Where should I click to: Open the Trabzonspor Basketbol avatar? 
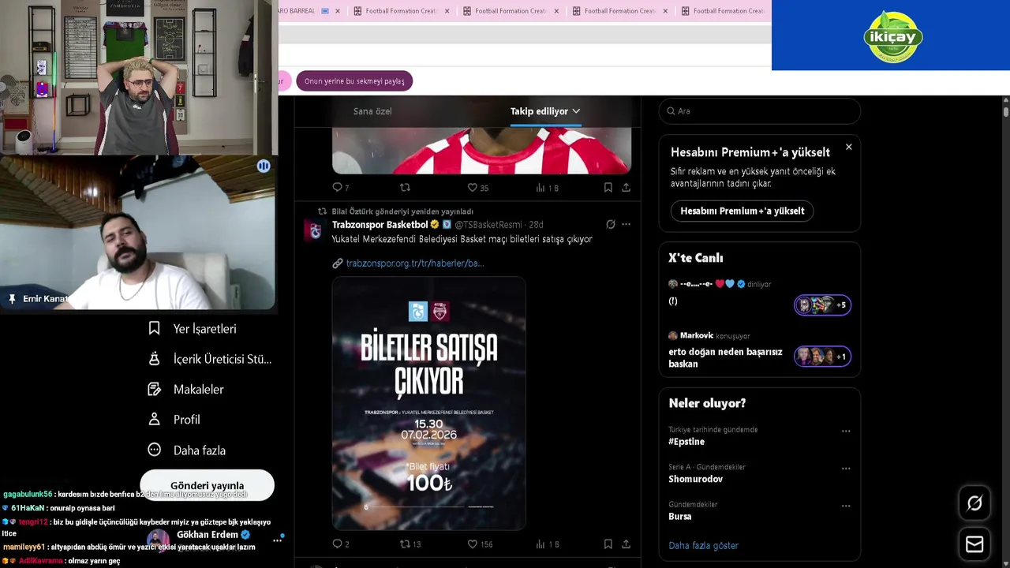point(315,230)
